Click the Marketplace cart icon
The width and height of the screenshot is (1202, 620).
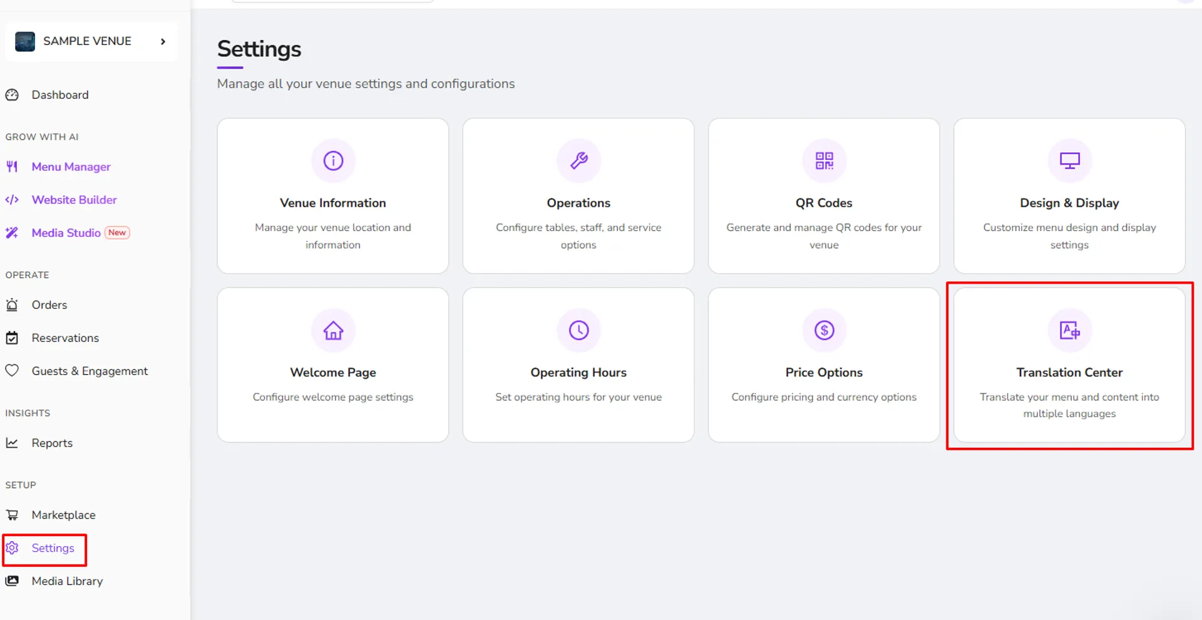(12, 515)
